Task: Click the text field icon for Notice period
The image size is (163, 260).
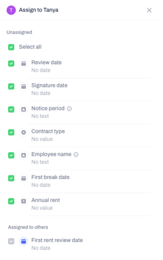Action: click(24, 109)
